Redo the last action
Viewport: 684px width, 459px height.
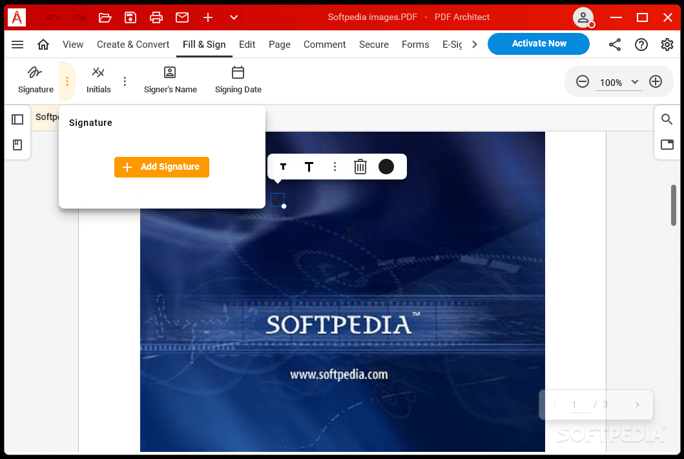point(79,17)
